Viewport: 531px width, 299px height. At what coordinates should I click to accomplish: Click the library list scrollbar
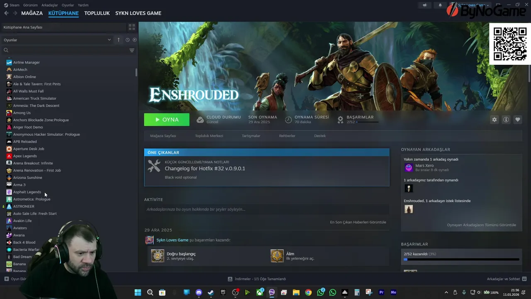[136, 72]
